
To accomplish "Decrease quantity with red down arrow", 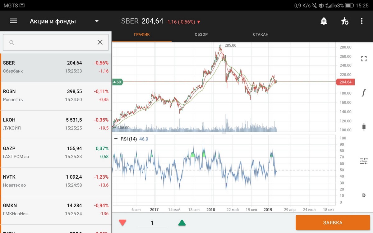I will [123, 223].
